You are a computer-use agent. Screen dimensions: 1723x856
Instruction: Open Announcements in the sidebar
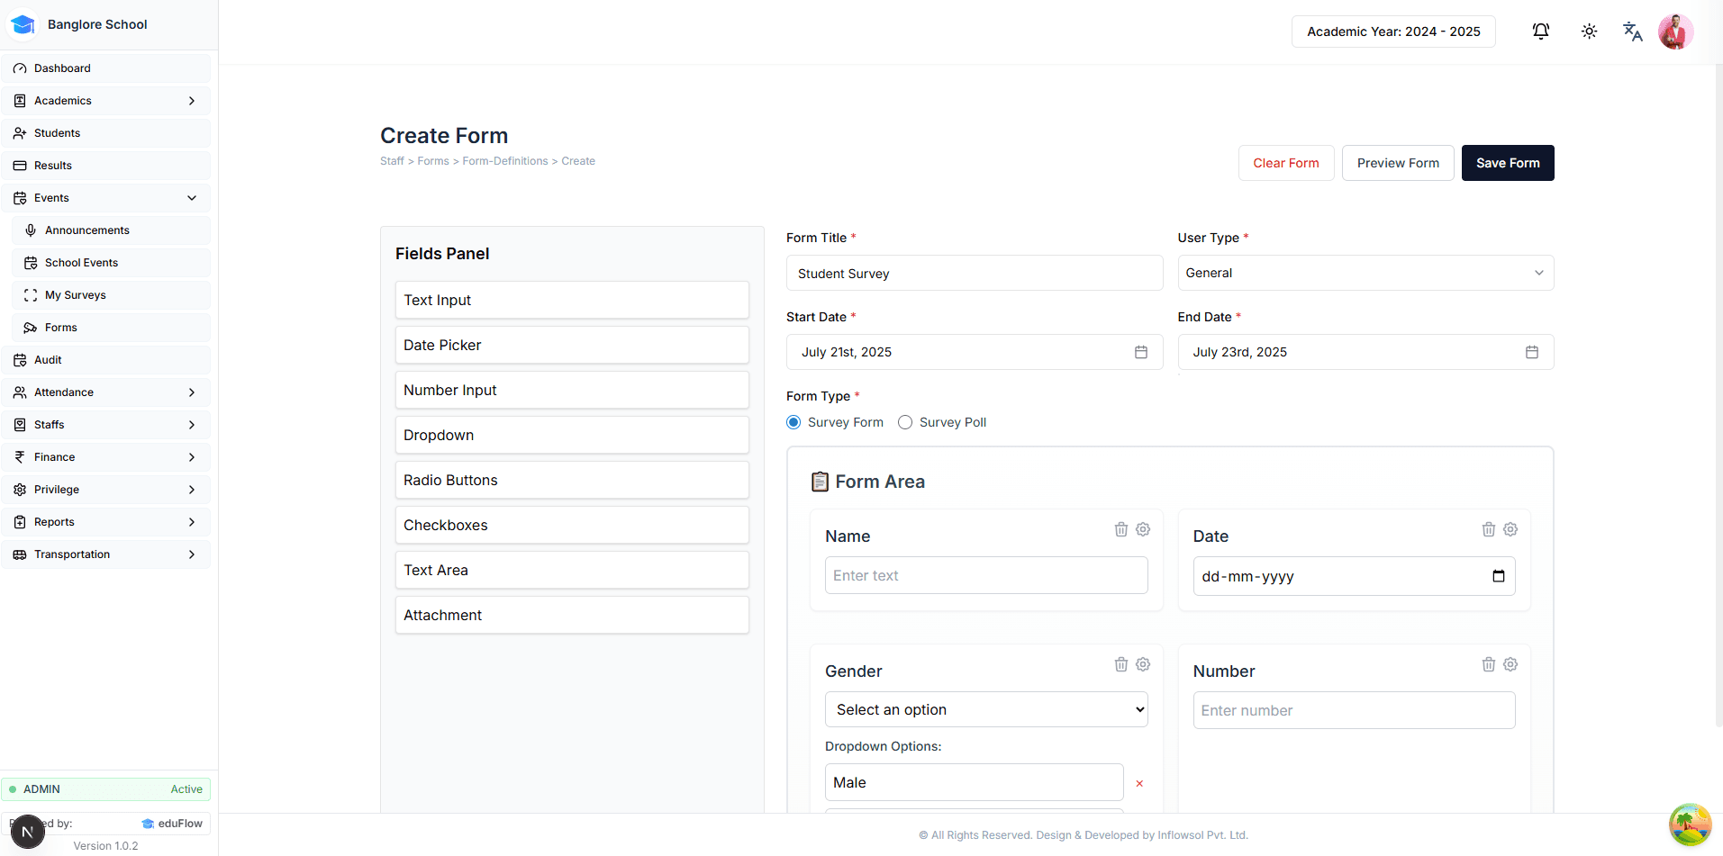coord(86,230)
